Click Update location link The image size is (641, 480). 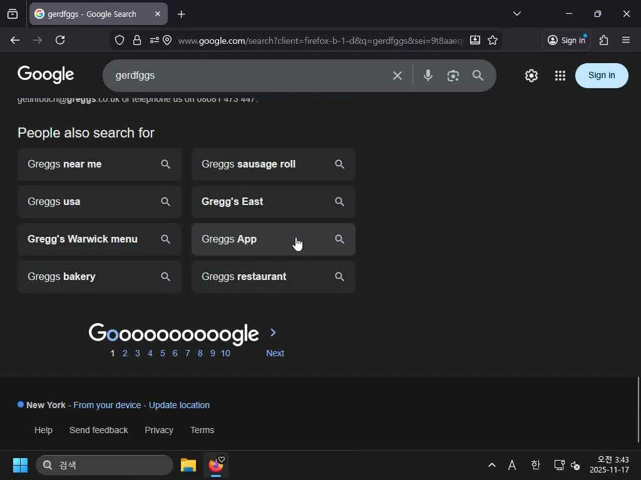coord(179,405)
